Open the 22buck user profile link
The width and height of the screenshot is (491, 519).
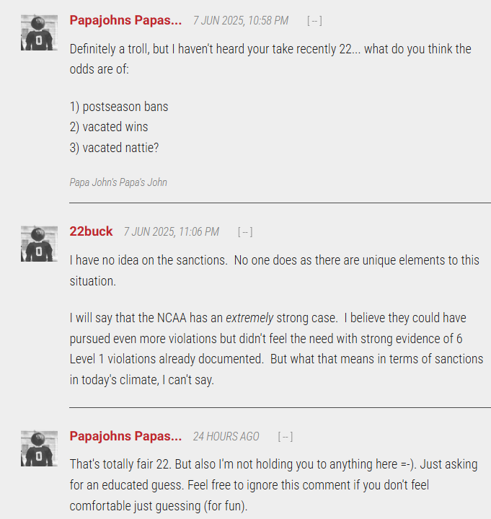(91, 231)
